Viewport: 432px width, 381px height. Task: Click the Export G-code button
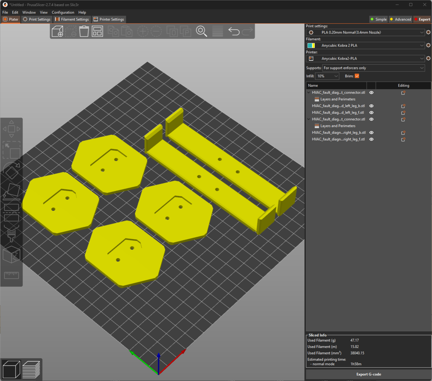pos(368,374)
